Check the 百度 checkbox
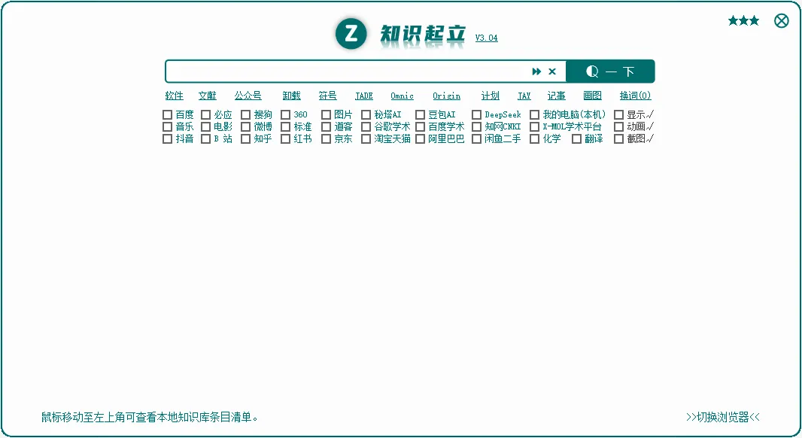 point(167,114)
